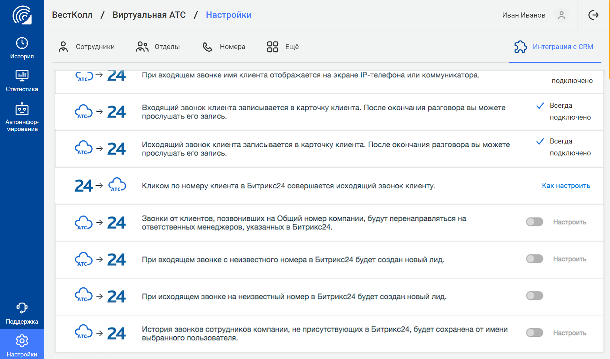Click Настроить for Общий номер row
610x359 pixels.
click(570, 222)
